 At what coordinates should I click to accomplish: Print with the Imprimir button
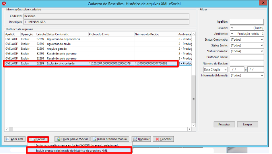click(x=141, y=139)
